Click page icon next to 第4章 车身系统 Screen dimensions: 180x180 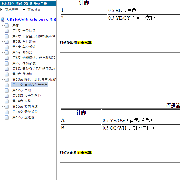click(x=7, y=47)
